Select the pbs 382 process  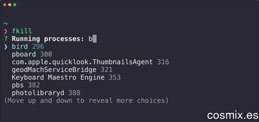click(x=26, y=85)
